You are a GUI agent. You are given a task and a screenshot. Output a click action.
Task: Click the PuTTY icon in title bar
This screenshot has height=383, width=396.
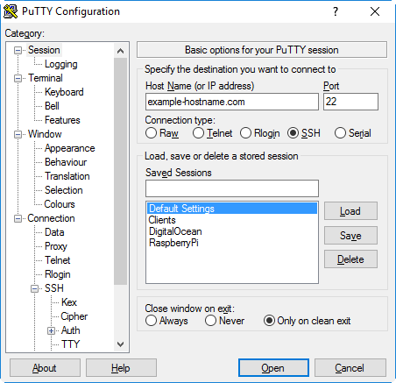11,11
